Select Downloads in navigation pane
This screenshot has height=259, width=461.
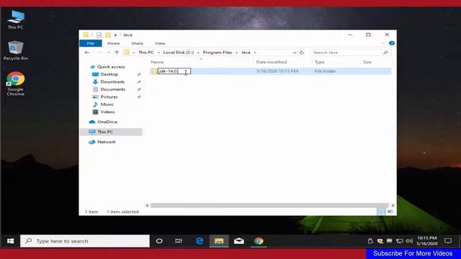112,81
